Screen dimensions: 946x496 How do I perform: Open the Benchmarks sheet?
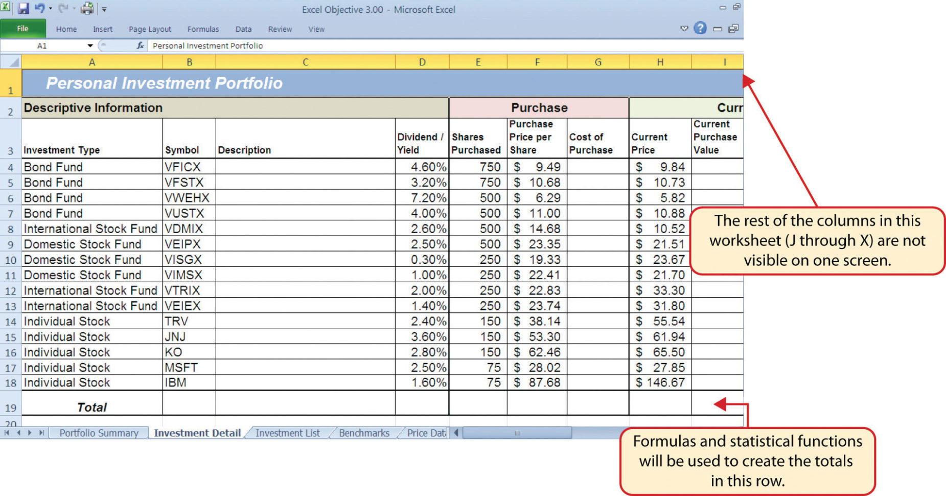[x=363, y=433]
